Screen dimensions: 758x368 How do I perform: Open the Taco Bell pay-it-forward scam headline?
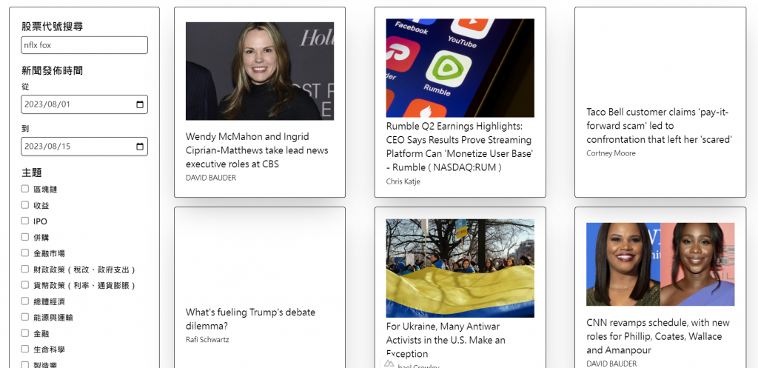[x=660, y=126]
